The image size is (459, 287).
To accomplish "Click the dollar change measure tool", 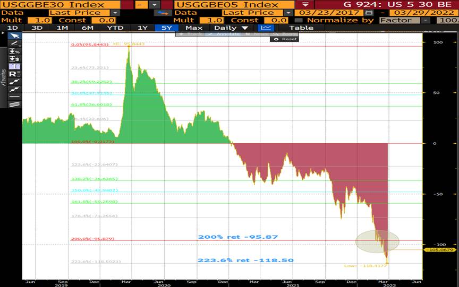I will pos(14,58).
